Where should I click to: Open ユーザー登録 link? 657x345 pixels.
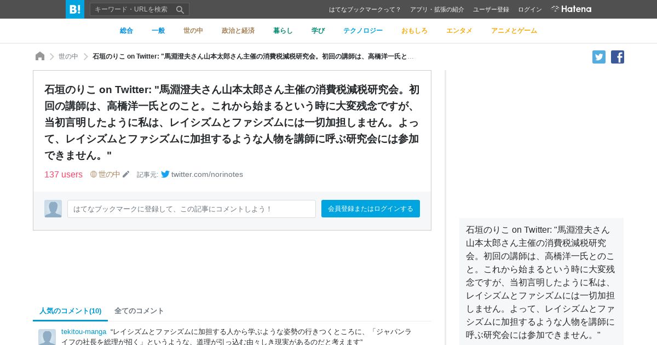coord(491,9)
